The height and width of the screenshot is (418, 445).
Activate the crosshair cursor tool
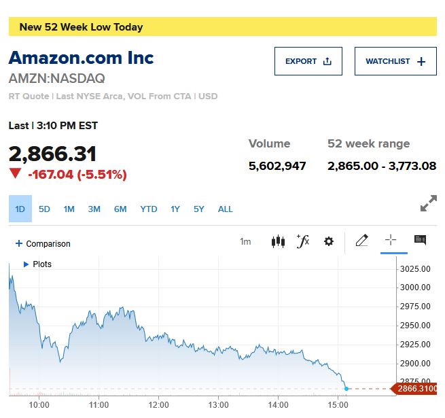pos(391,241)
